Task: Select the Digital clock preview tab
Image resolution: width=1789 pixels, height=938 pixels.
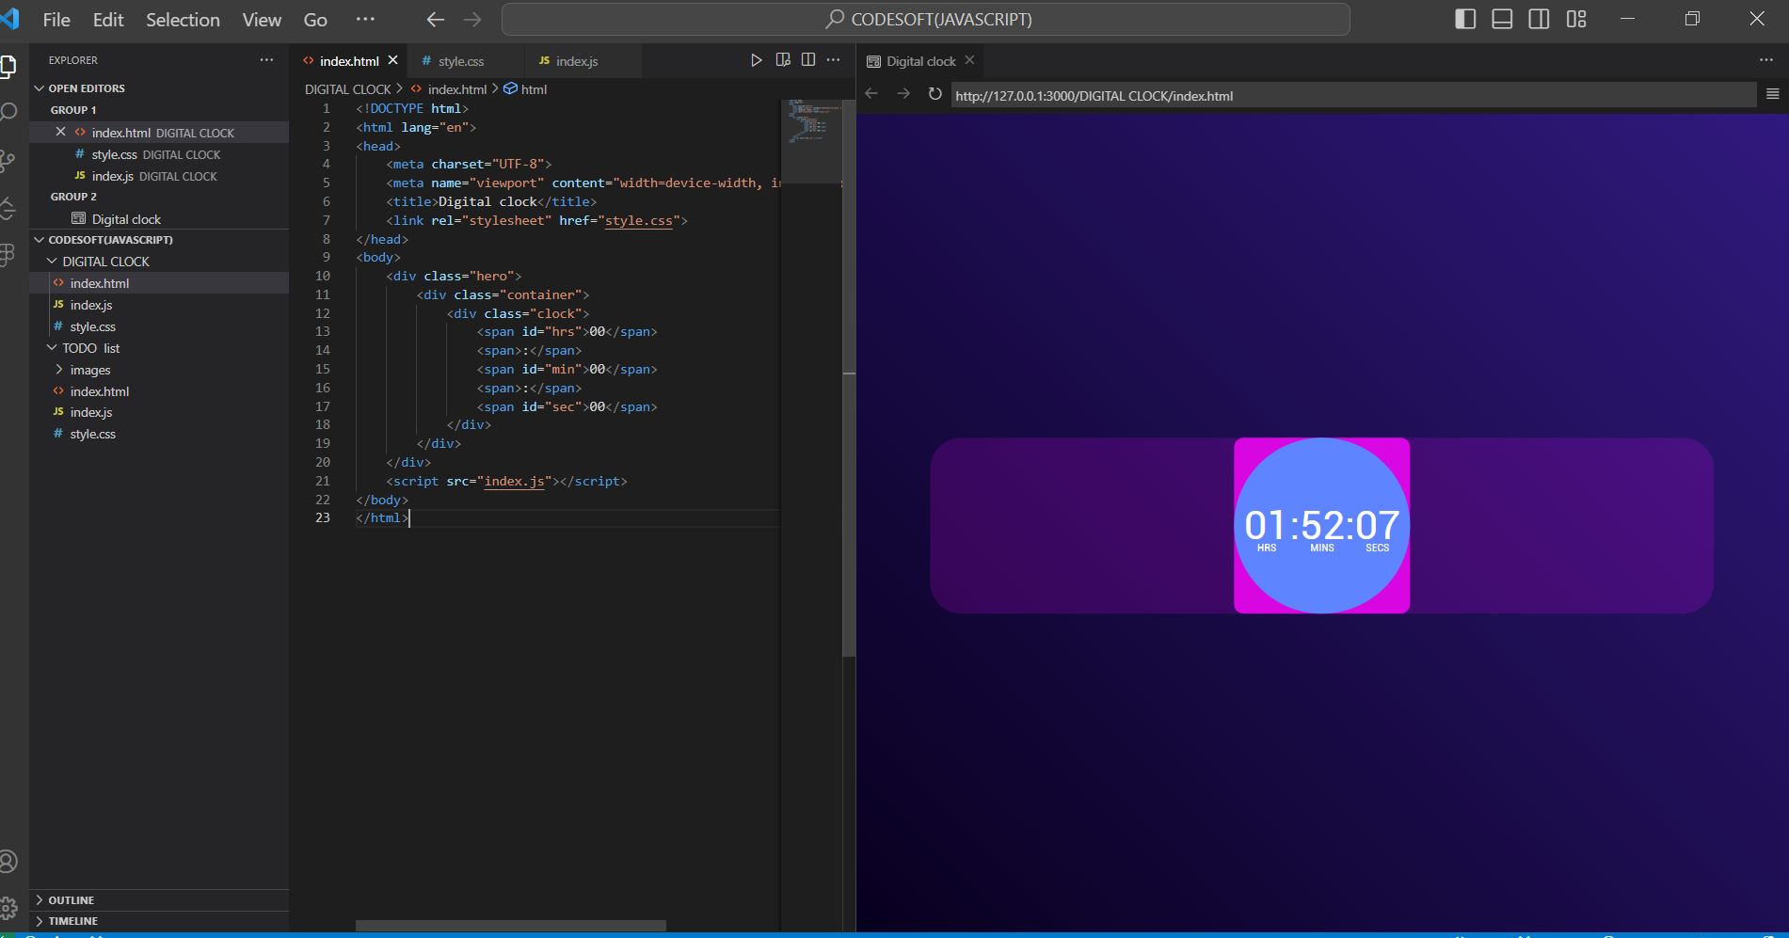Action: point(921,61)
